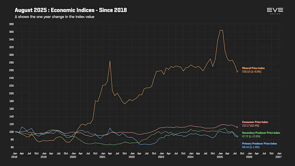Click the y-axis label '240'
This screenshot has width=295, height=166.
(11, 78)
